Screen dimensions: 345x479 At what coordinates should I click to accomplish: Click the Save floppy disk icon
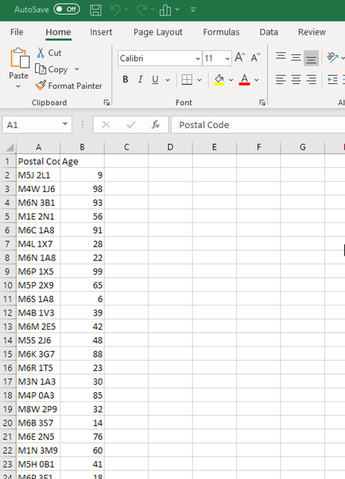point(96,10)
